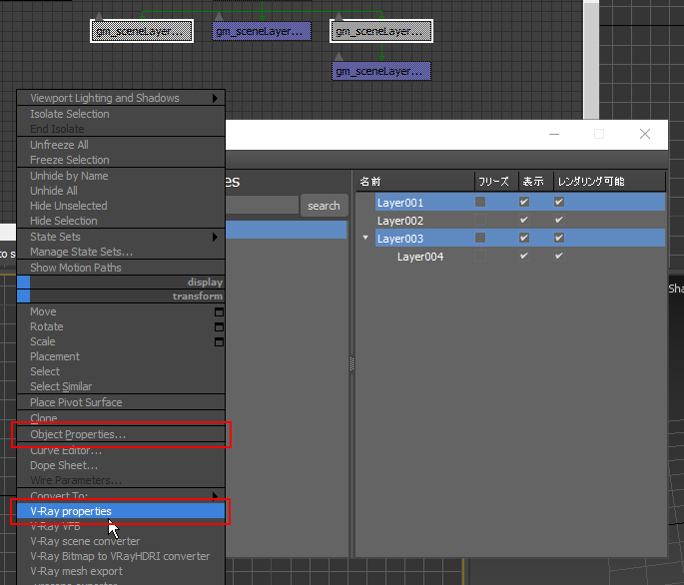Toggle display checkbox for Layer002

pyautogui.click(x=524, y=221)
